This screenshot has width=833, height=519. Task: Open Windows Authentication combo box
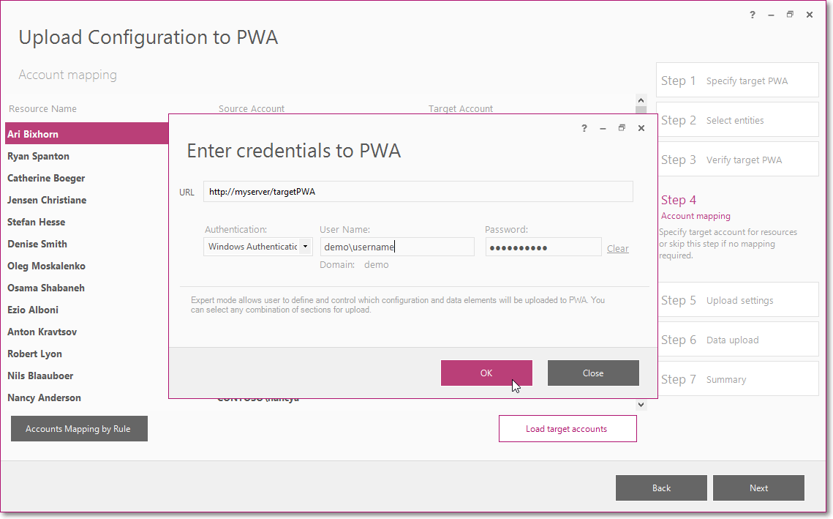tap(257, 247)
